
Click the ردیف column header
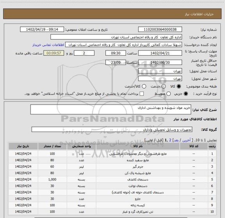click(212, 146)
